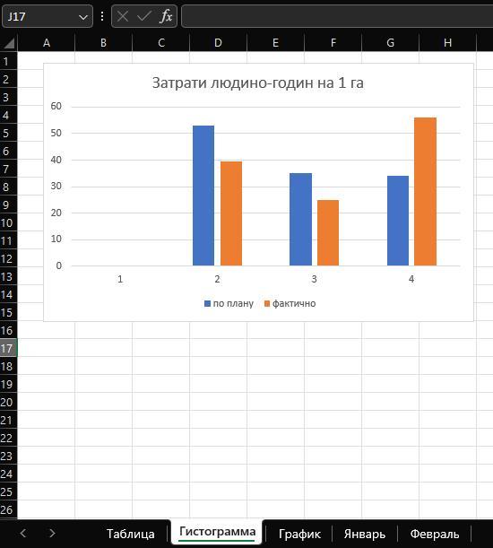
Task: Click the tallest orange bar in category 4
Action: pyautogui.click(x=425, y=192)
